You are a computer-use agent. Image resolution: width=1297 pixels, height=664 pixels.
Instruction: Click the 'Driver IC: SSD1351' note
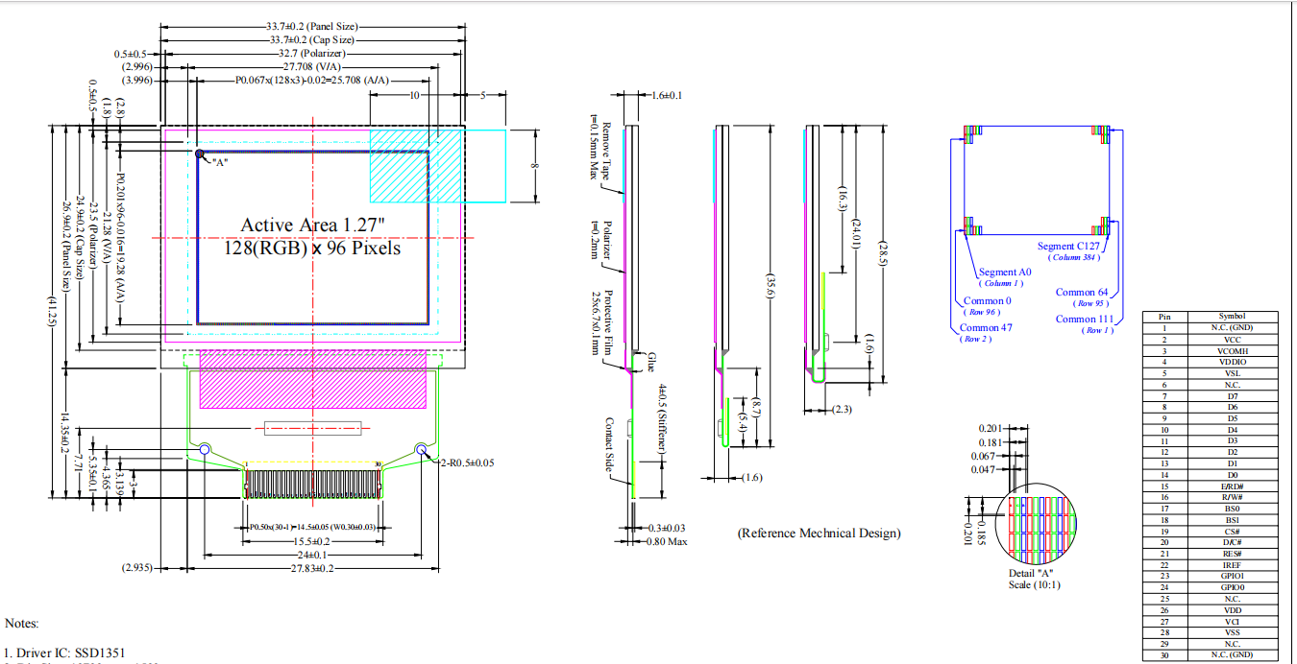tap(65, 652)
